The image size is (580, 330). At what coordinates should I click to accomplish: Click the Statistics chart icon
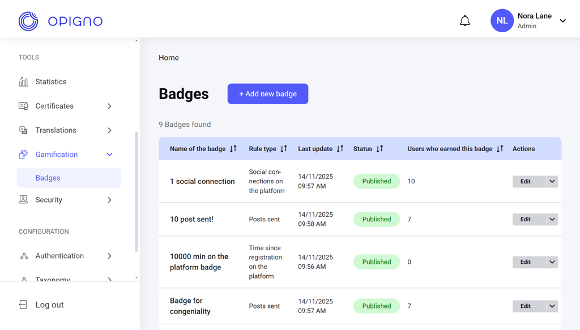pyautogui.click(x=23, y=82)
